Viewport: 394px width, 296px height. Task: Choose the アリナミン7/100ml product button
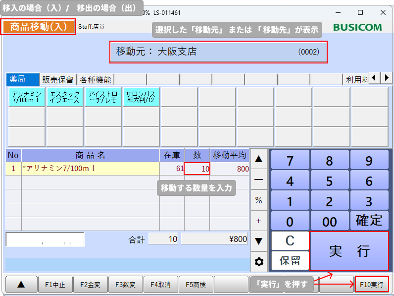(x=27, y=97)
